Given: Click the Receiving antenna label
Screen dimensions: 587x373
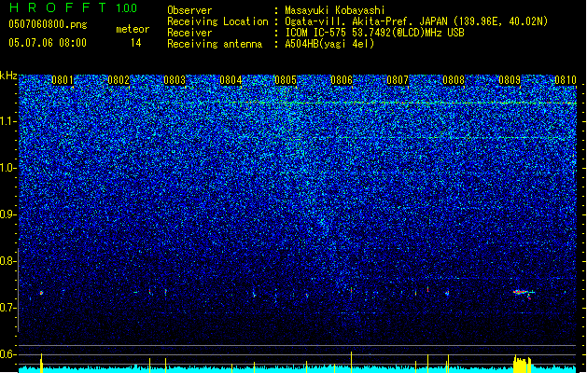Looking at the screenshot, I should tap(215, 44).
